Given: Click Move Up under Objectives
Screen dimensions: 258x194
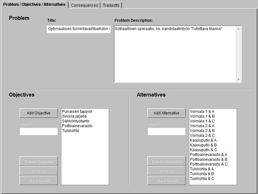Looking at the screenshot, I should point(39,171).
